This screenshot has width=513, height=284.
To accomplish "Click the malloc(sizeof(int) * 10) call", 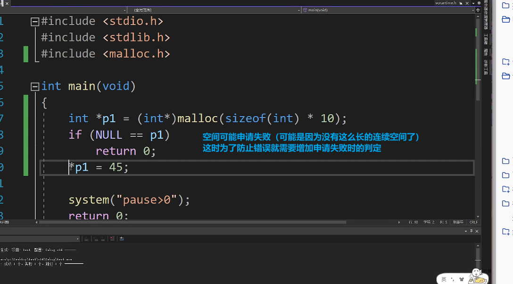I will (x=258, y=118).
